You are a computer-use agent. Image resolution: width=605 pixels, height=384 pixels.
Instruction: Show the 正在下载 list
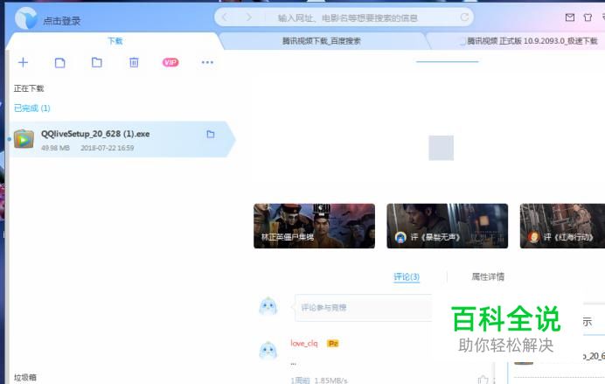click(29, 88)
